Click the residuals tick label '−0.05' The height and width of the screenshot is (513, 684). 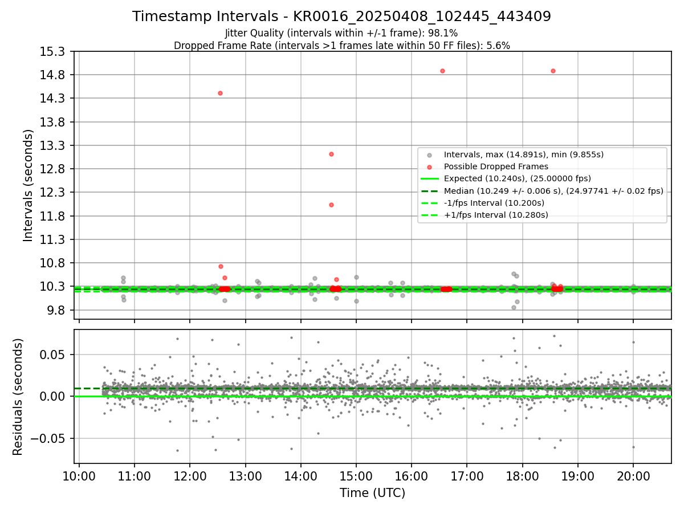[x=48, y=438]
